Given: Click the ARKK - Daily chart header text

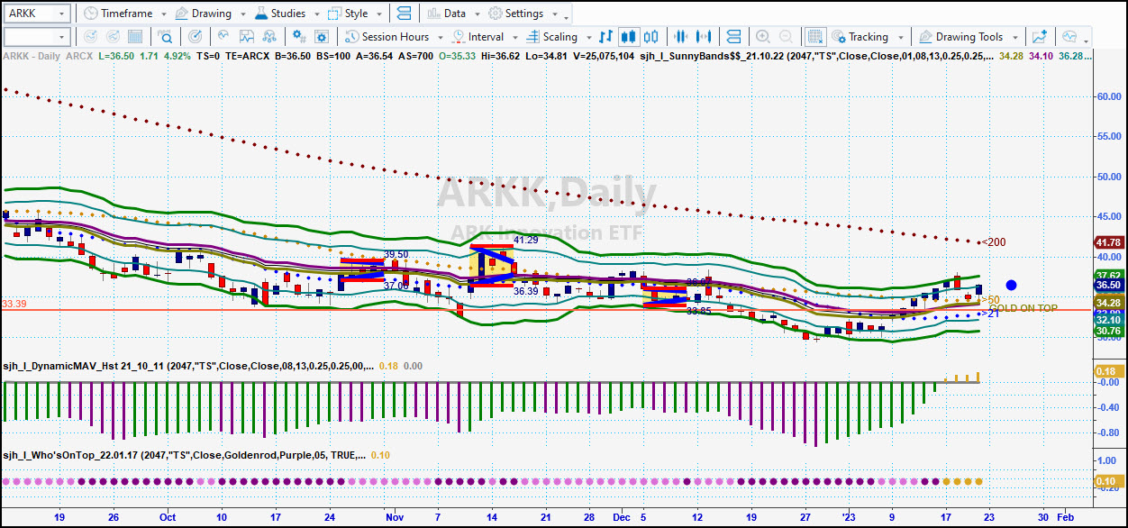Looking at the screenshot, I should point(32,55).
